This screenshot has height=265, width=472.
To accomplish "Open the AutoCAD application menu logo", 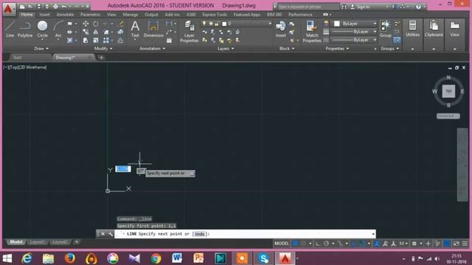I will [x=8, y=9].
